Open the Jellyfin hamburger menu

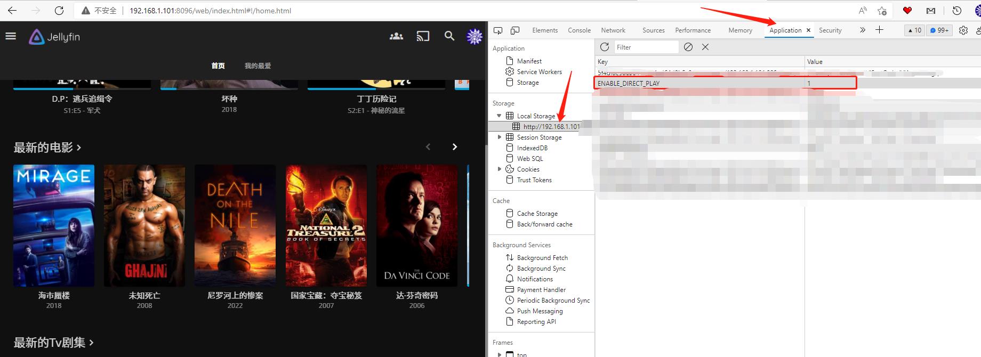click(x=11, y=36)
